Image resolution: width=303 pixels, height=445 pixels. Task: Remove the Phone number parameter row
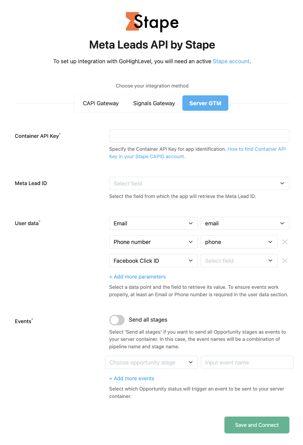pyautogui.click(x=285, y=242)
